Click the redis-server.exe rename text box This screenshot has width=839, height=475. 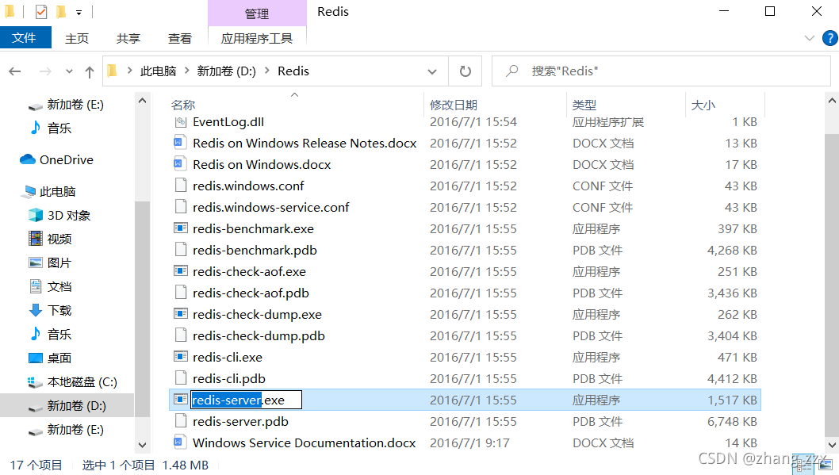(x=247, y=400)
